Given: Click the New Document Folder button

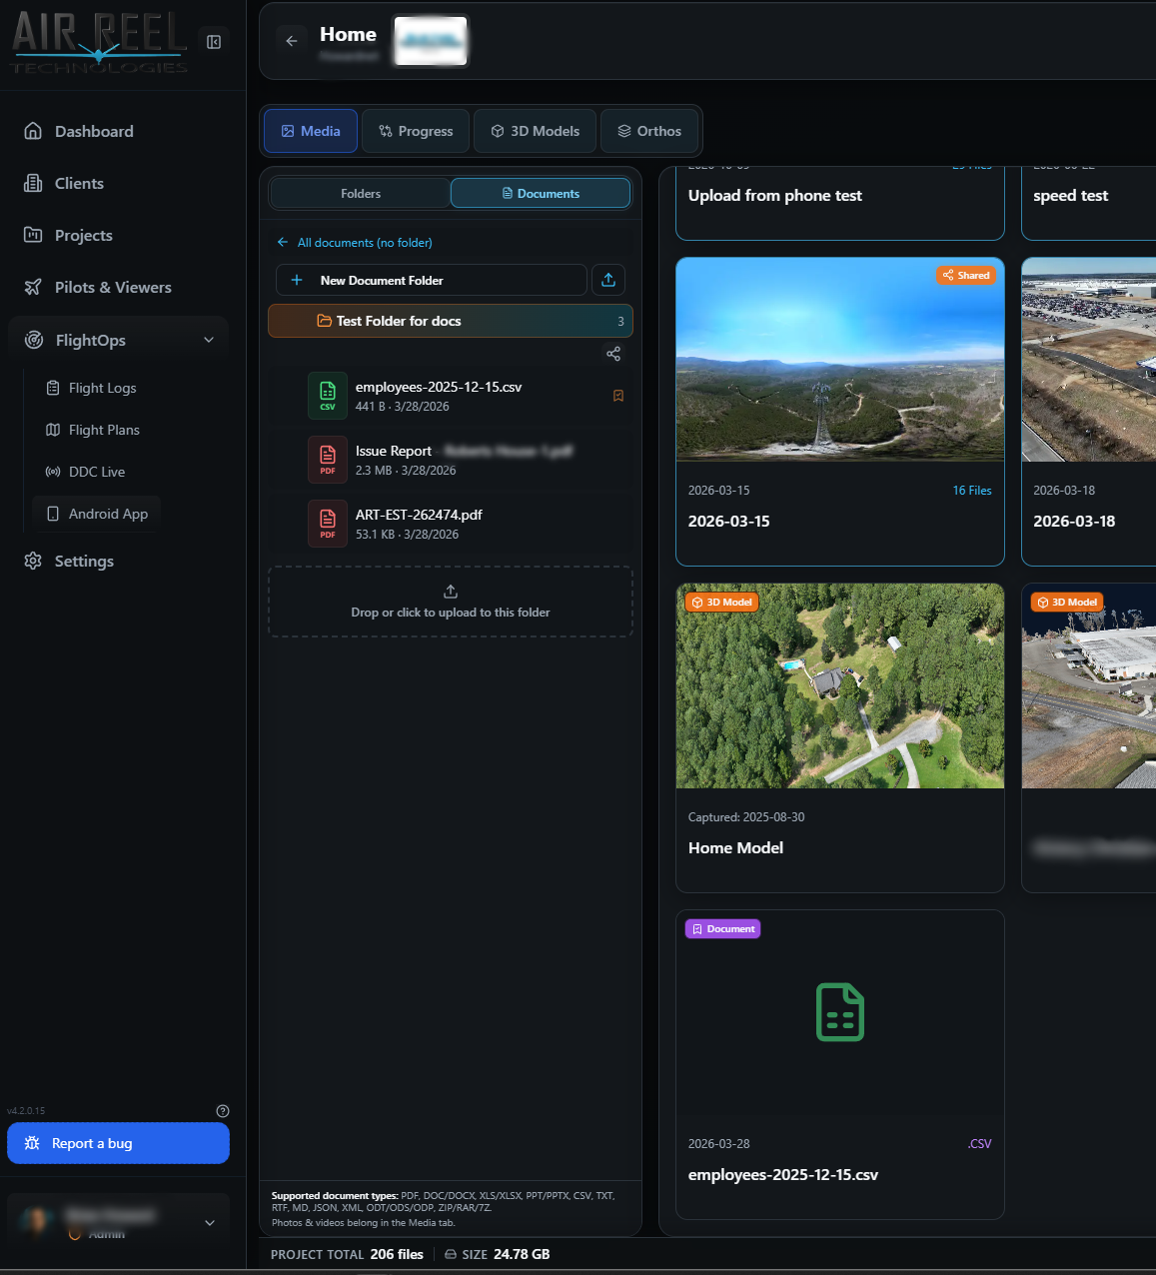Looking at the screenshot, I should pyautogui.click(x=431, y=280).
